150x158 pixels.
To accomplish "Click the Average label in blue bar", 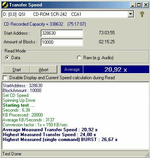I will tap(72, 69).
